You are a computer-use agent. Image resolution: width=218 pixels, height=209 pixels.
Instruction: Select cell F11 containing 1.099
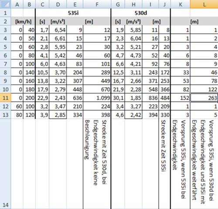[x=97, y=98]
